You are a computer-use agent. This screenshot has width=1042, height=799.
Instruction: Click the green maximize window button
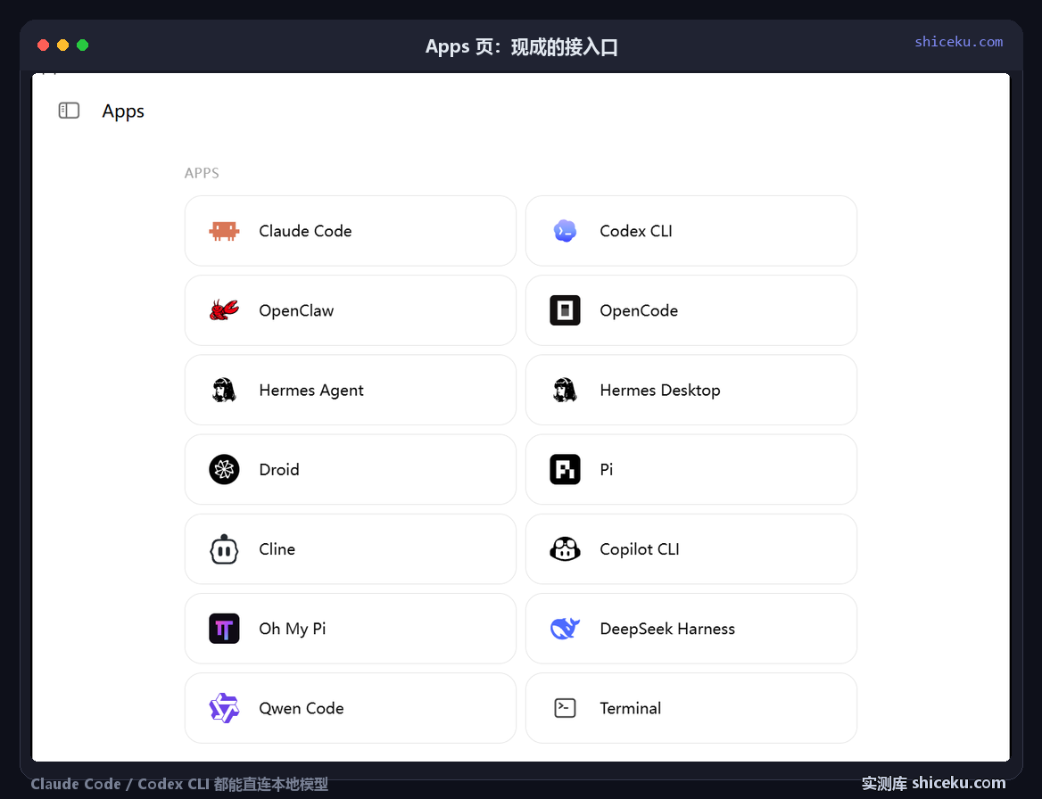point(82,45)
